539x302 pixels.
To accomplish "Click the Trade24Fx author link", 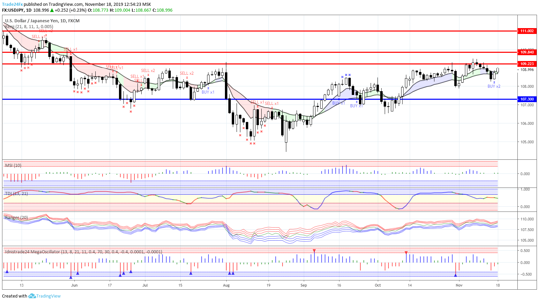I will click(x=12, y=4).
